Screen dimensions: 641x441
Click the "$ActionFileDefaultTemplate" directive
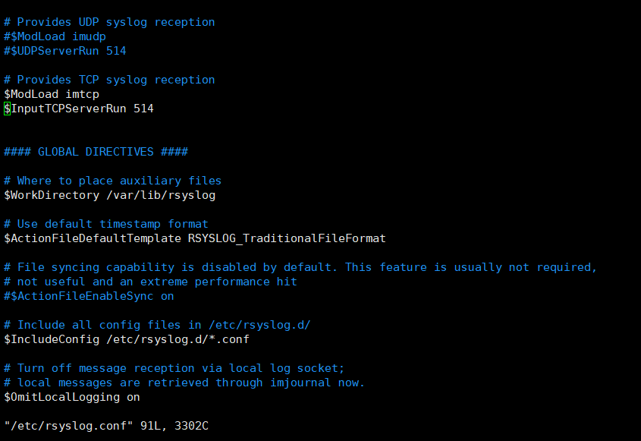tap(93, 239)
